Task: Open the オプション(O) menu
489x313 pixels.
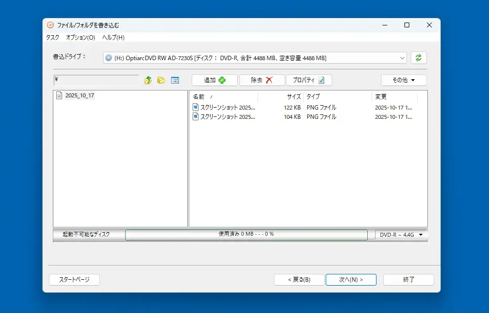Action: pos(81,37)
